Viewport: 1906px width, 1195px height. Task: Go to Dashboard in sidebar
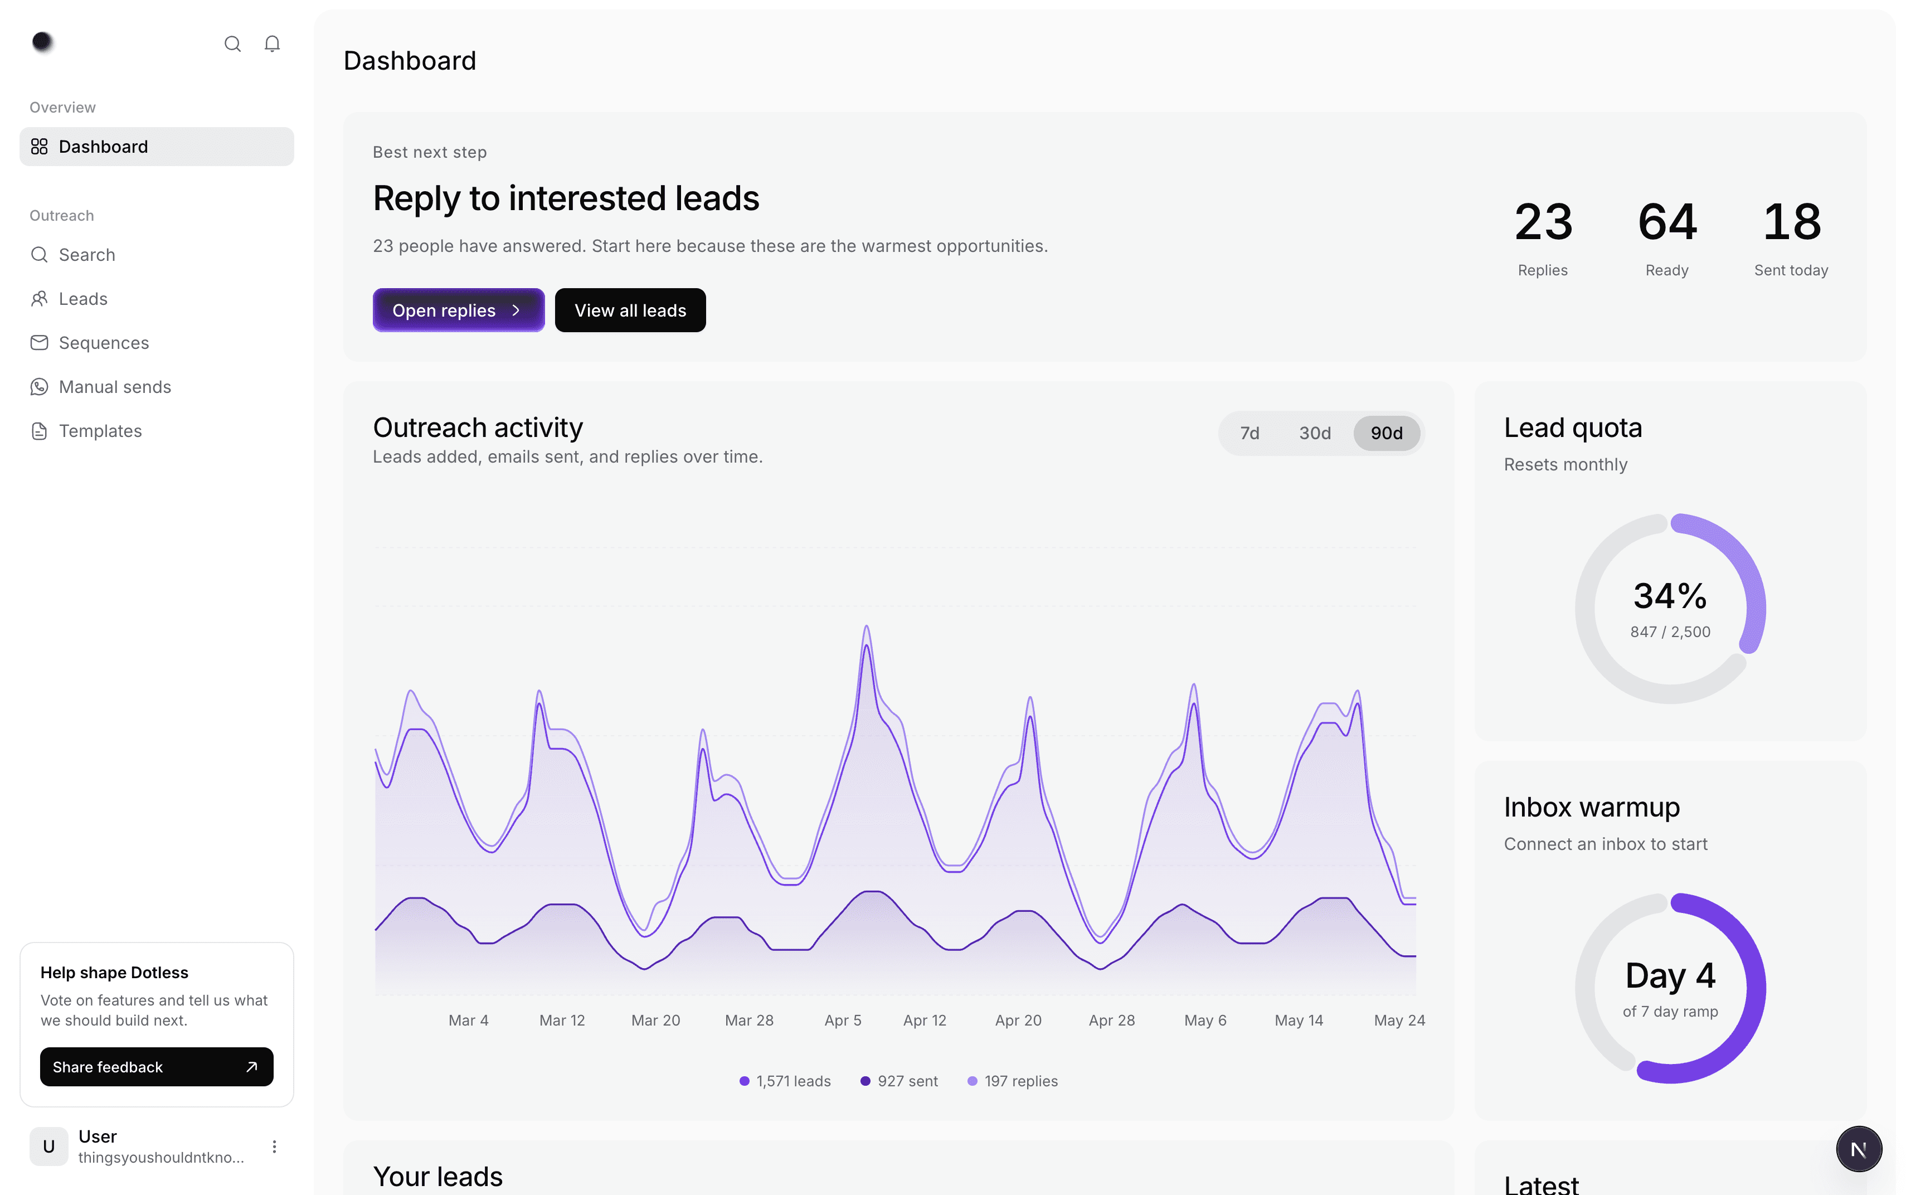pyautogui.click(x=157, y=147)
